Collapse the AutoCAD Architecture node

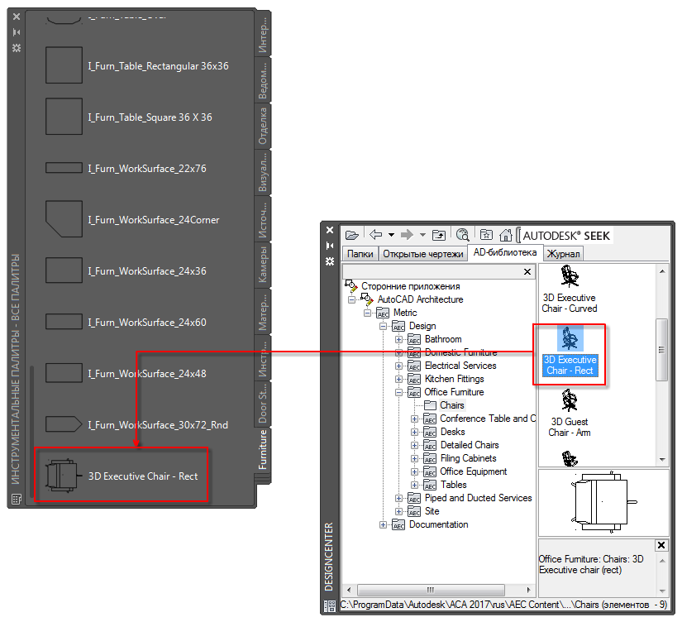click(x=351, y=299)
